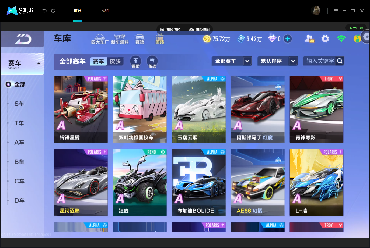Click the 置顶 pin-to-top button

pos(136,62)
